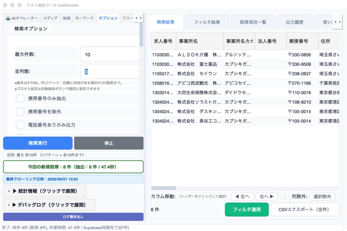Apply filter with フィルタ適用 button
Screen dimensions: 347x231
click(247, 210)
